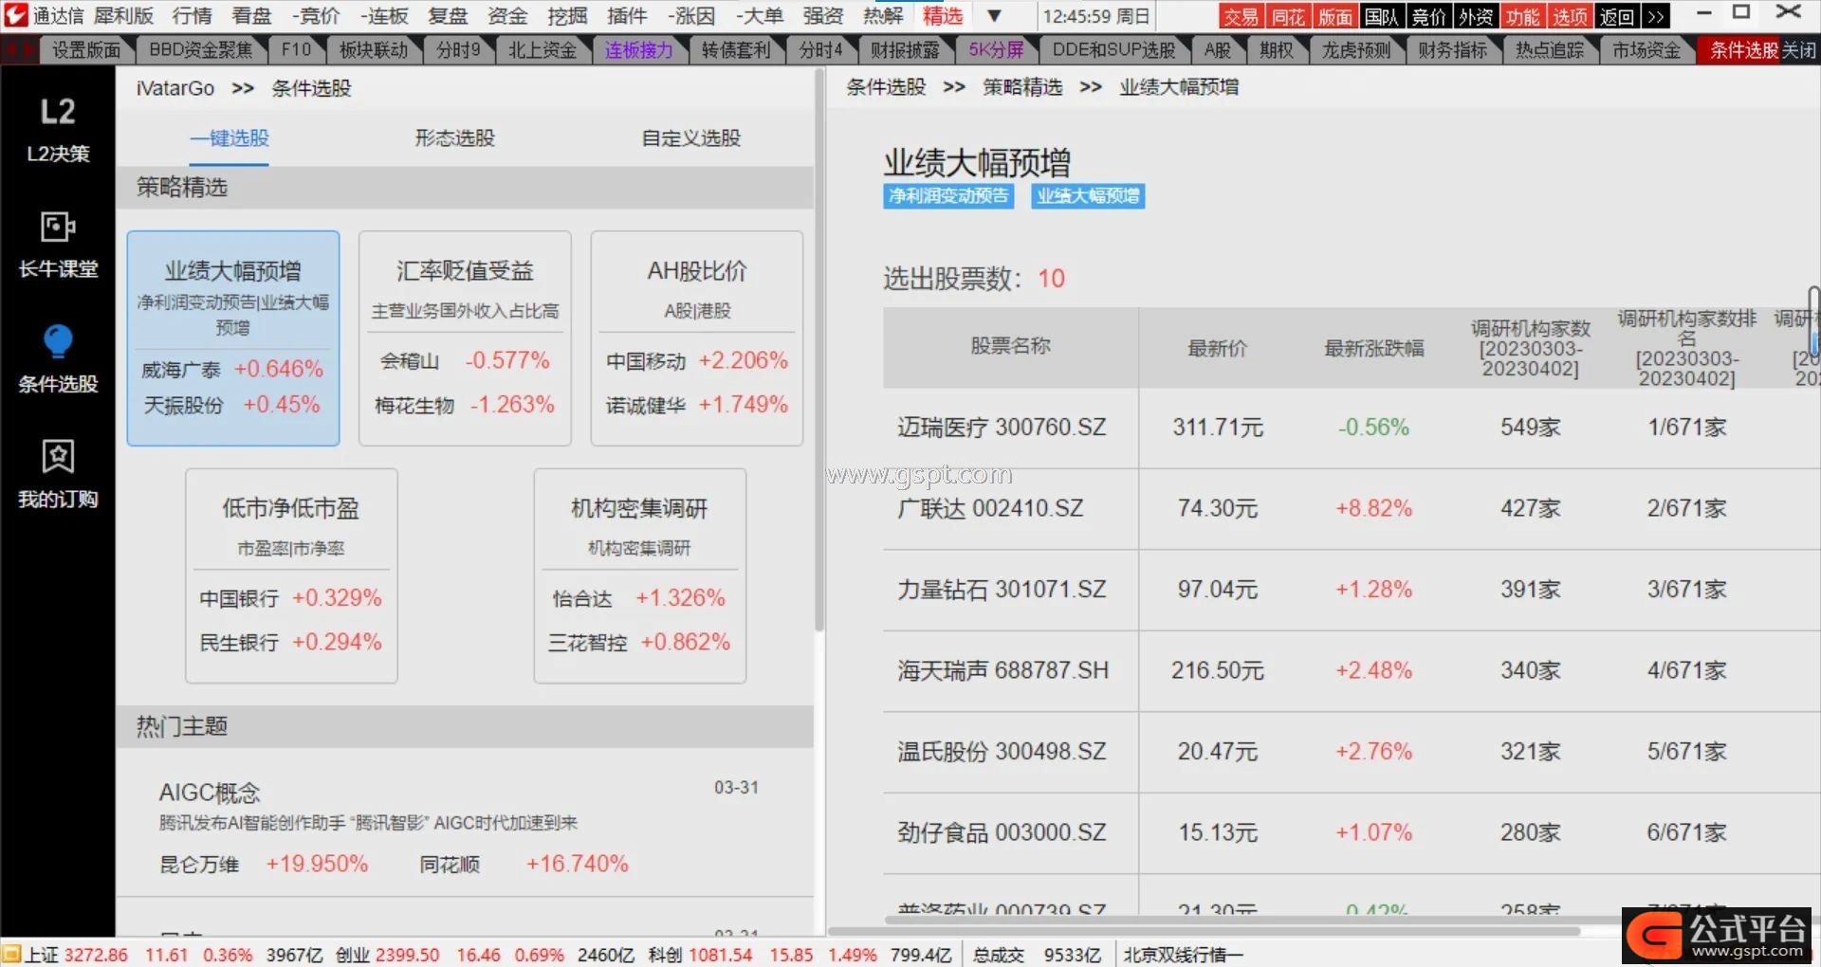The image size is (1821, 967).
Task: Open the 低市净低市盈 strategy card
Action: [x=291, y=575]
